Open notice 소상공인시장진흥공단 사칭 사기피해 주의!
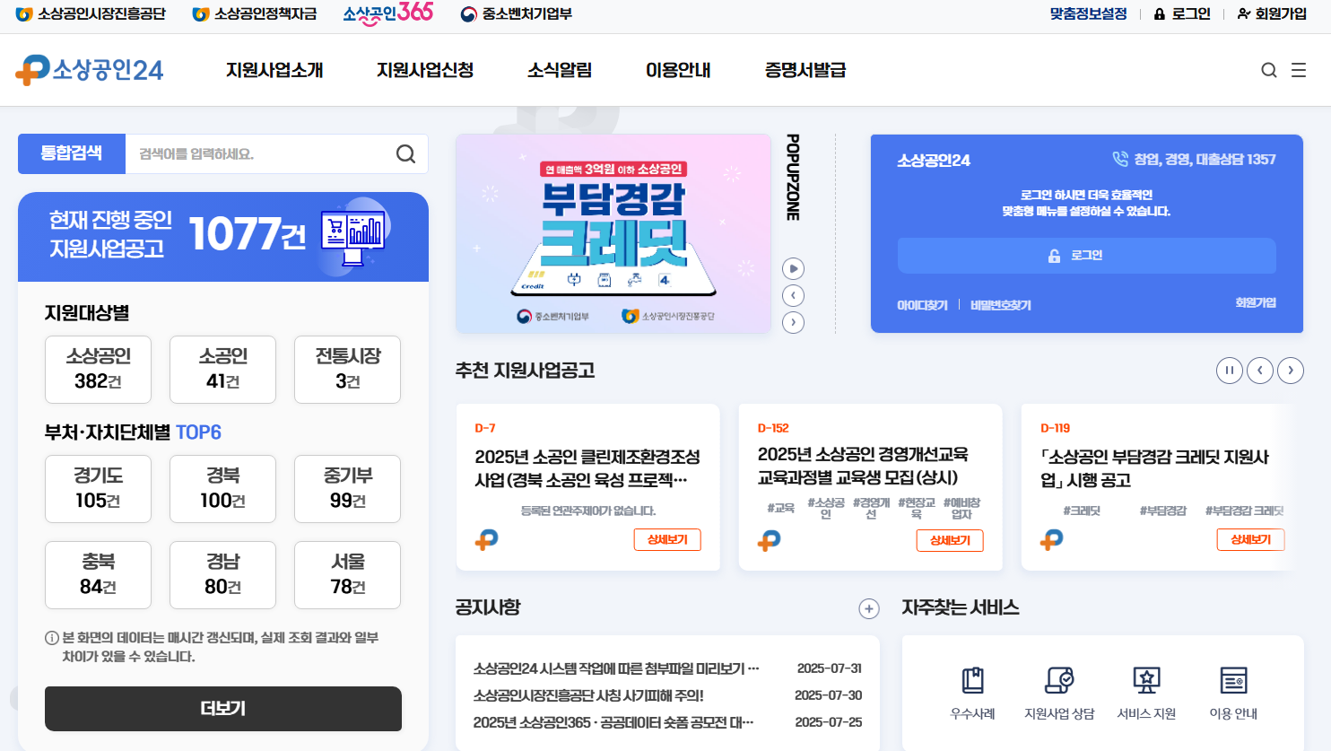This screenshot has width=1331, height=751. (588, 695)
